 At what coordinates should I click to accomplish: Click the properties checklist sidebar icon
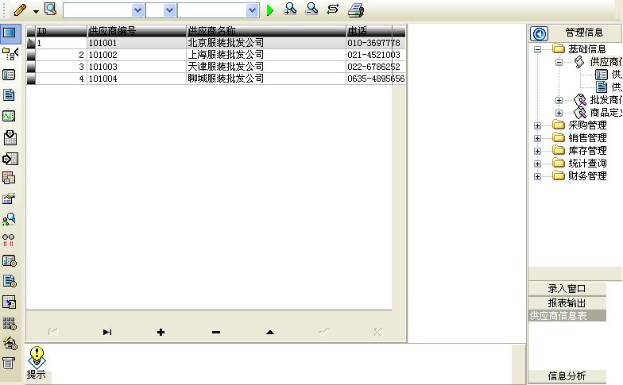(10, 198)
